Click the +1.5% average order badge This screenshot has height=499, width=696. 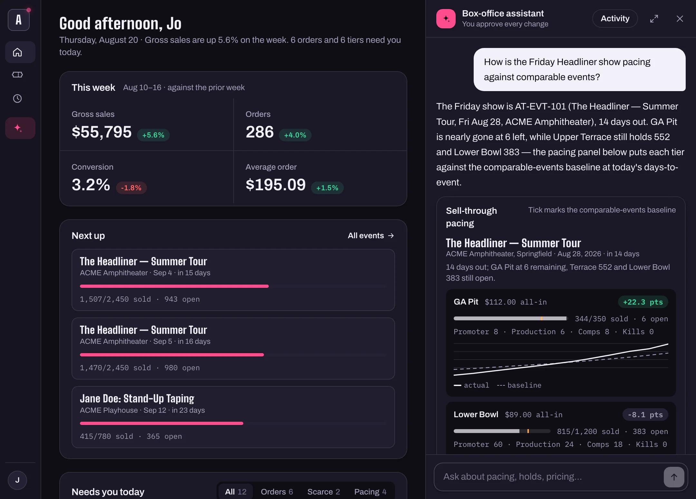click(327, 188)
